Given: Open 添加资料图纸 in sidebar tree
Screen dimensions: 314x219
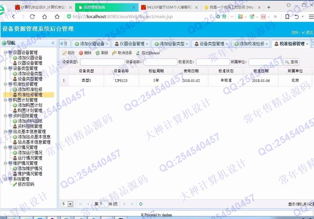Looking at the screenshot, I should 30,121.
